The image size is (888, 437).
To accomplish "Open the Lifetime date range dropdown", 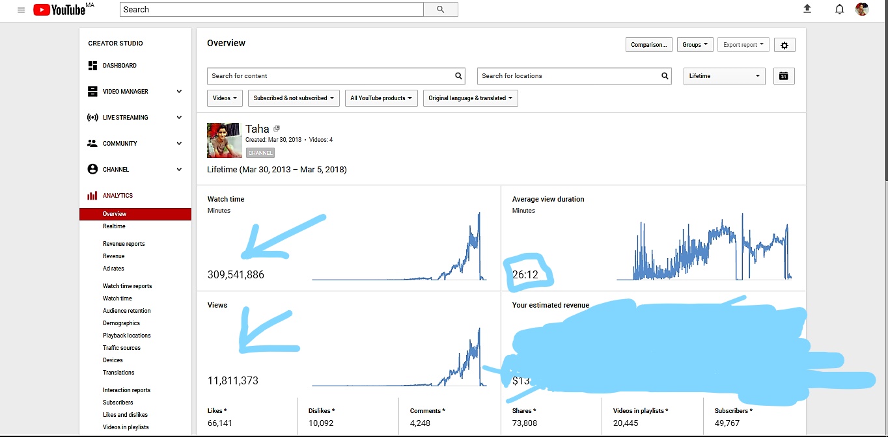I will point(723,76).
